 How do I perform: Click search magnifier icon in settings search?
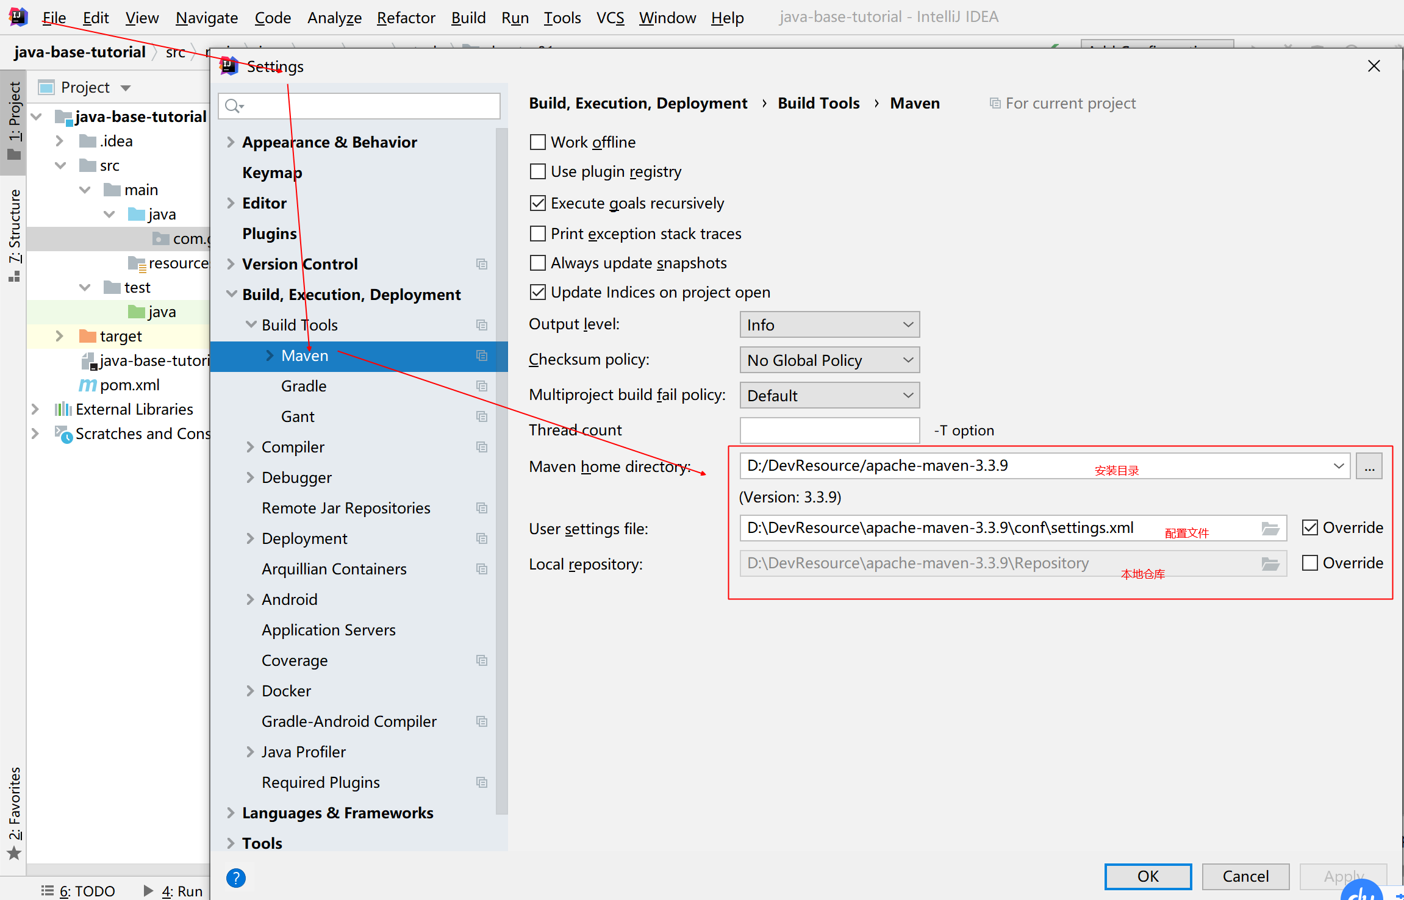coord(233,106)
